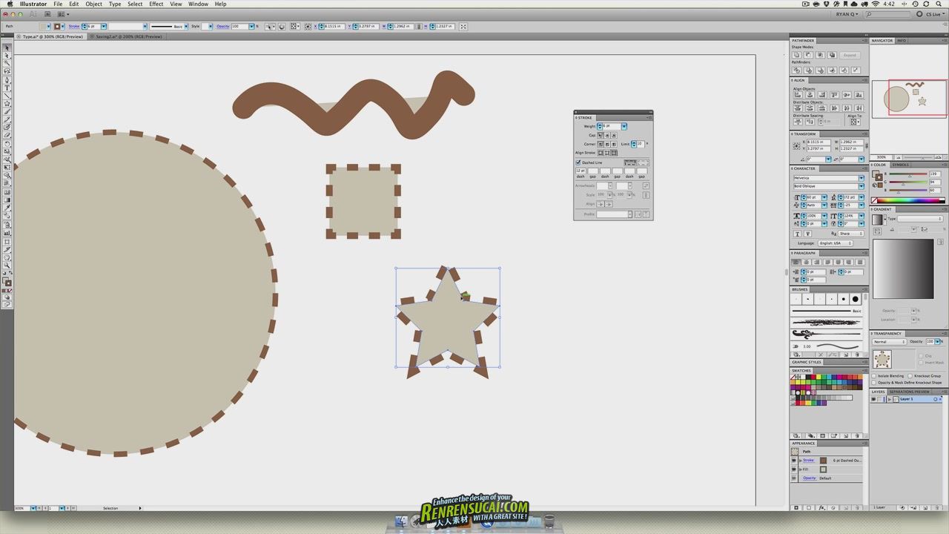
Task: Click Exclude shape mode in Pathfinder
Action: (x=832, y=55)
